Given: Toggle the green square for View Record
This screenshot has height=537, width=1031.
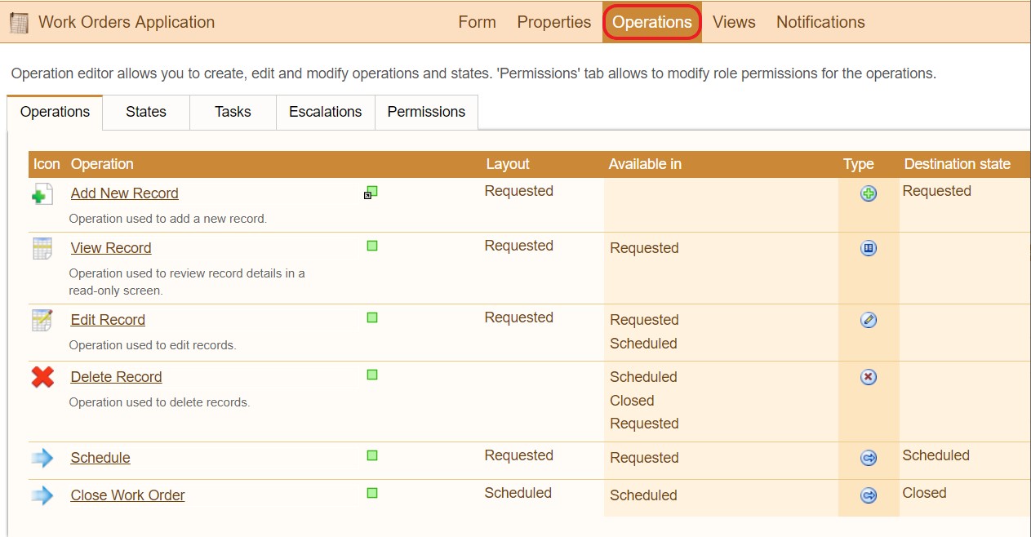Looking at the screenshot, I should pos(372,246).
